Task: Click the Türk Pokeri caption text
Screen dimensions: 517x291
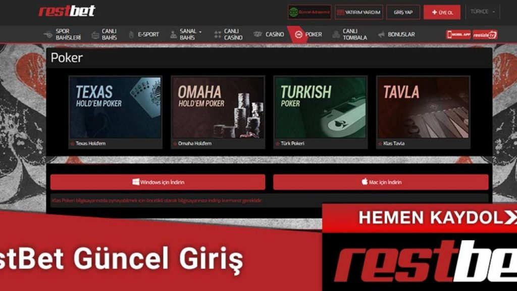Action: tap(292, 143)
